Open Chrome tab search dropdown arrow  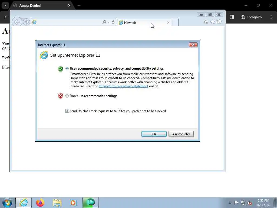point(5,5)
